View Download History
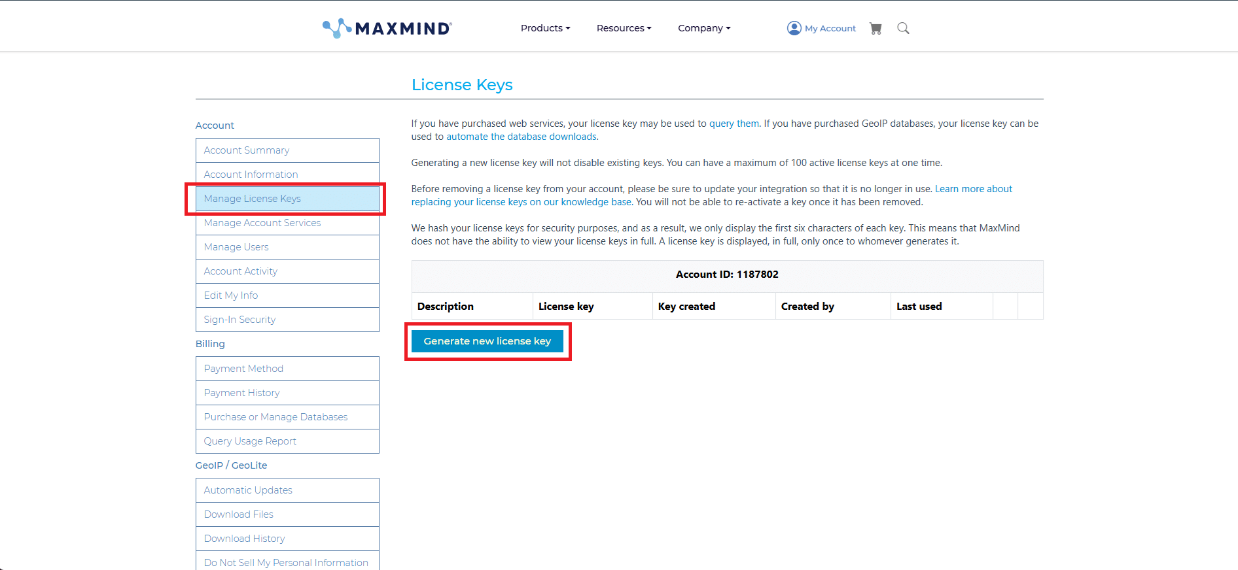The width and height of the screenshot is (1238, 570). [287, 539]
